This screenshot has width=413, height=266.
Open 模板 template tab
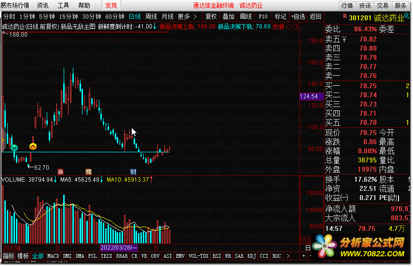[x=23, y=256]
